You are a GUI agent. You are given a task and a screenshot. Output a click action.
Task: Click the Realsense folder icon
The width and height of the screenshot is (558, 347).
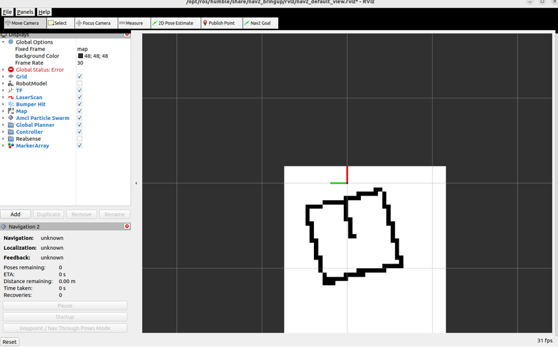tap(10, 139)
